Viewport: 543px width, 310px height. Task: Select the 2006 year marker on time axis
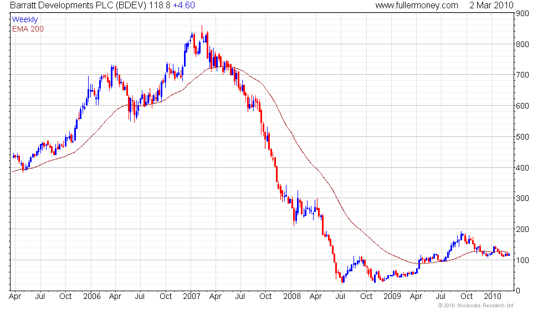(x=92, y=297)
